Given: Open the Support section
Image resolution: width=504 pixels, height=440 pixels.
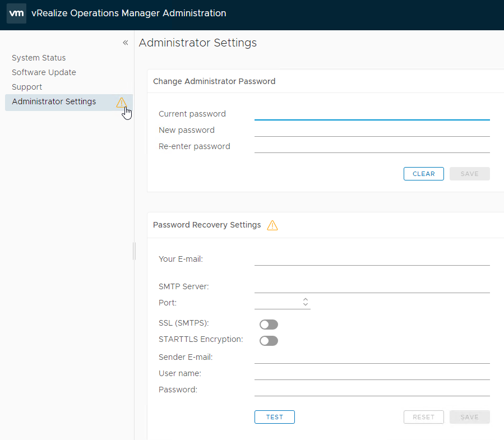Looking at the screenshot, I should (27, 87).
